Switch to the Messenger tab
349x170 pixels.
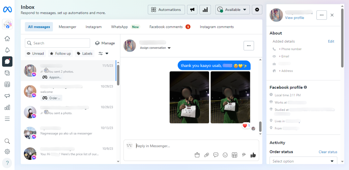[x=67, y=27]
